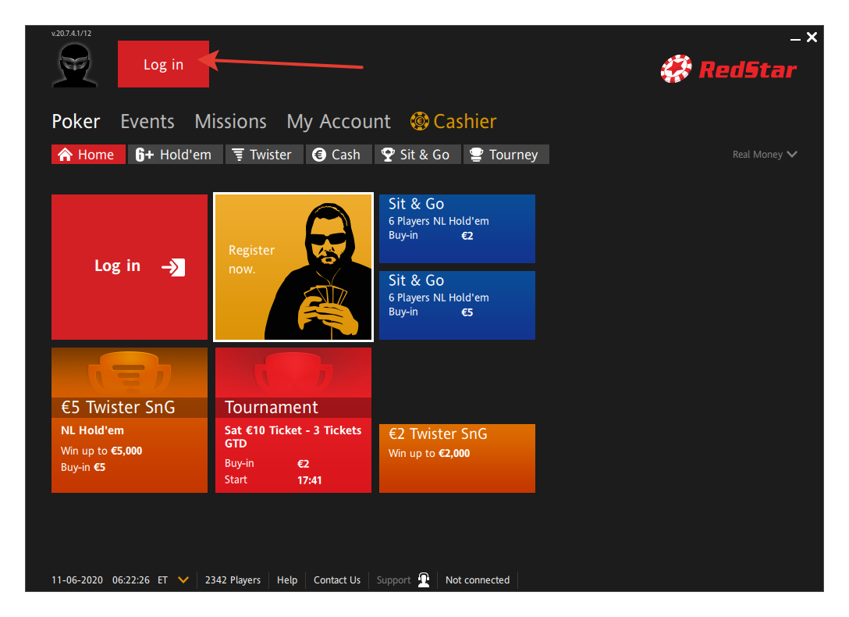This screenshot has width=849, height=617.
Task: Open the €5 Sit & Go tile
Action: (x=456, y=305)
